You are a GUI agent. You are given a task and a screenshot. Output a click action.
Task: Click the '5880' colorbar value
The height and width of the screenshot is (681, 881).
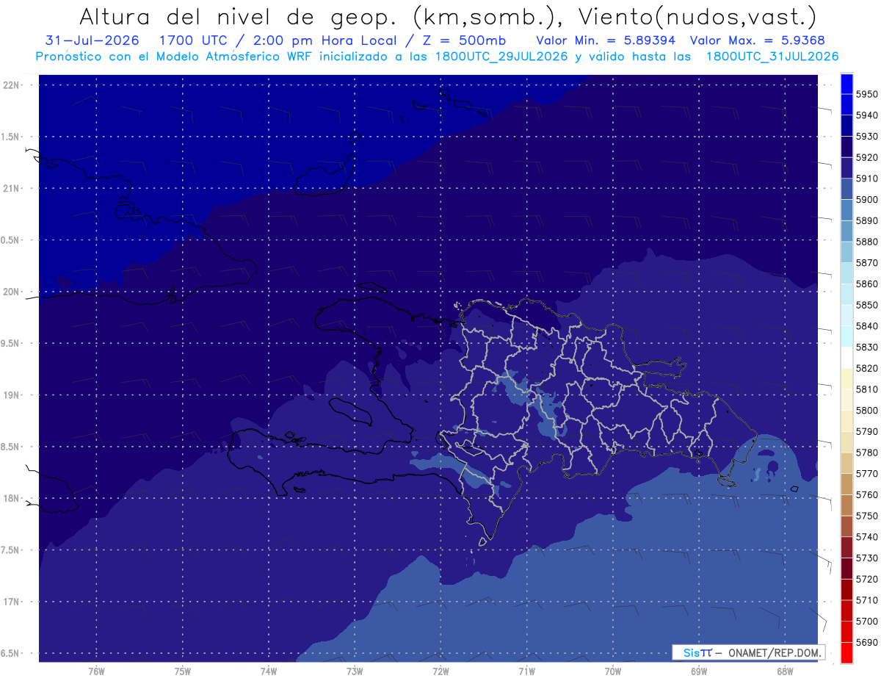pyautogui.click(x=866, y=242)
